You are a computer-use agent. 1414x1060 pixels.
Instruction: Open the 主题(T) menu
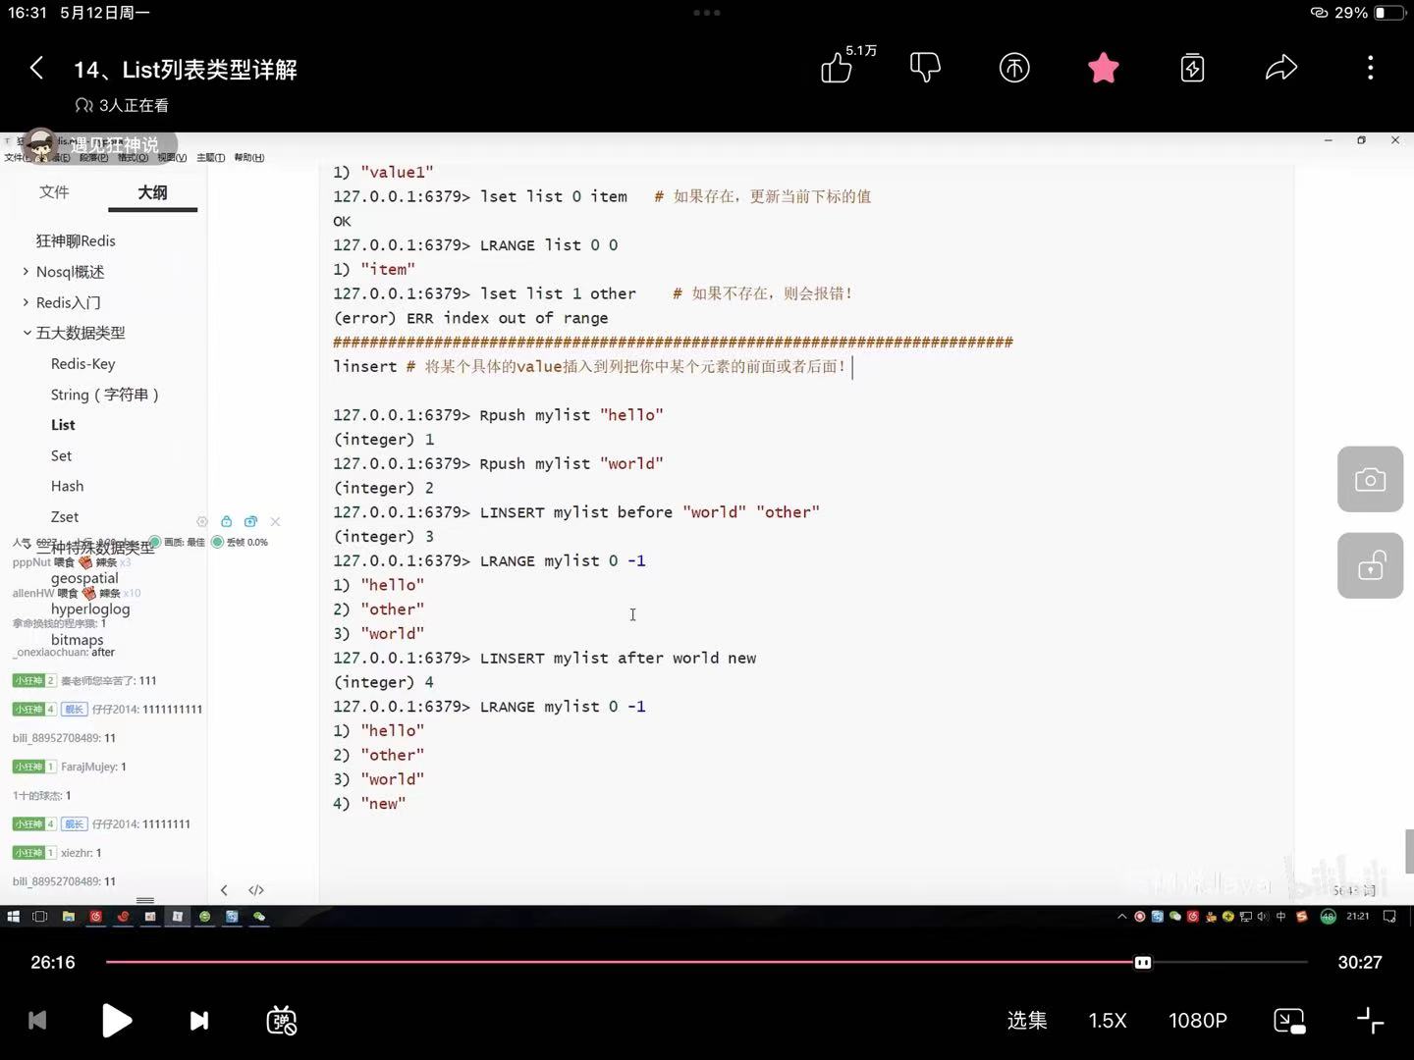click(210, 158)
